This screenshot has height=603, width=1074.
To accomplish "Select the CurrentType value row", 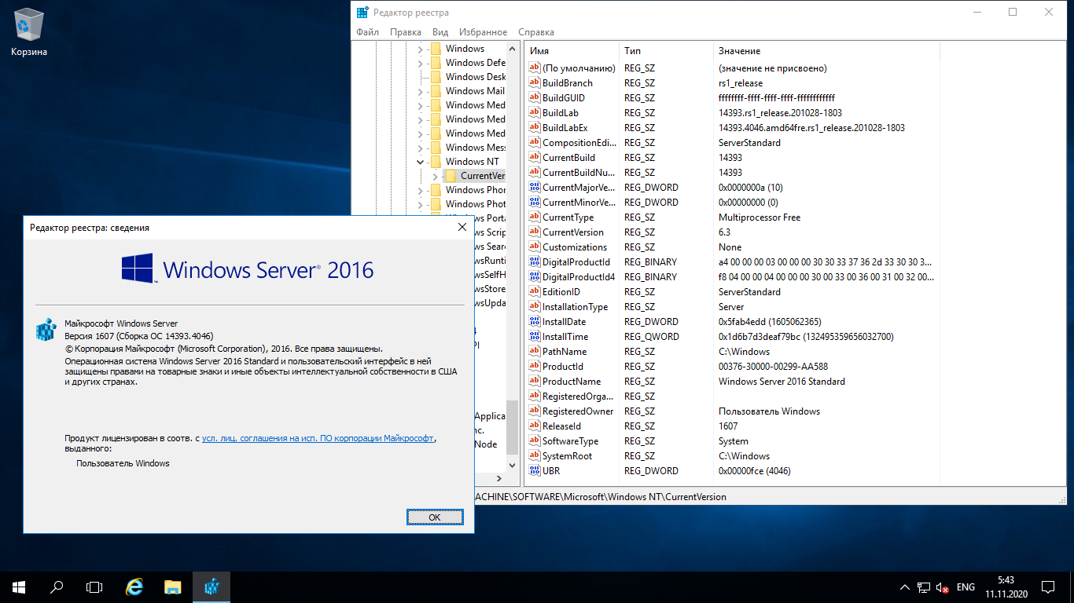I will 731,217.
